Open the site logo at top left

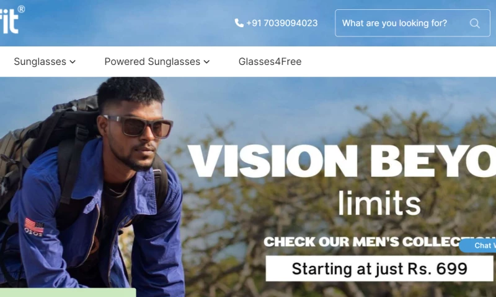[x=9, y=20]
